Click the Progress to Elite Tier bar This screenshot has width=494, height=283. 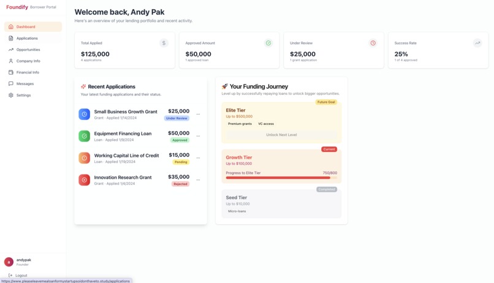[x=281, y=178]
